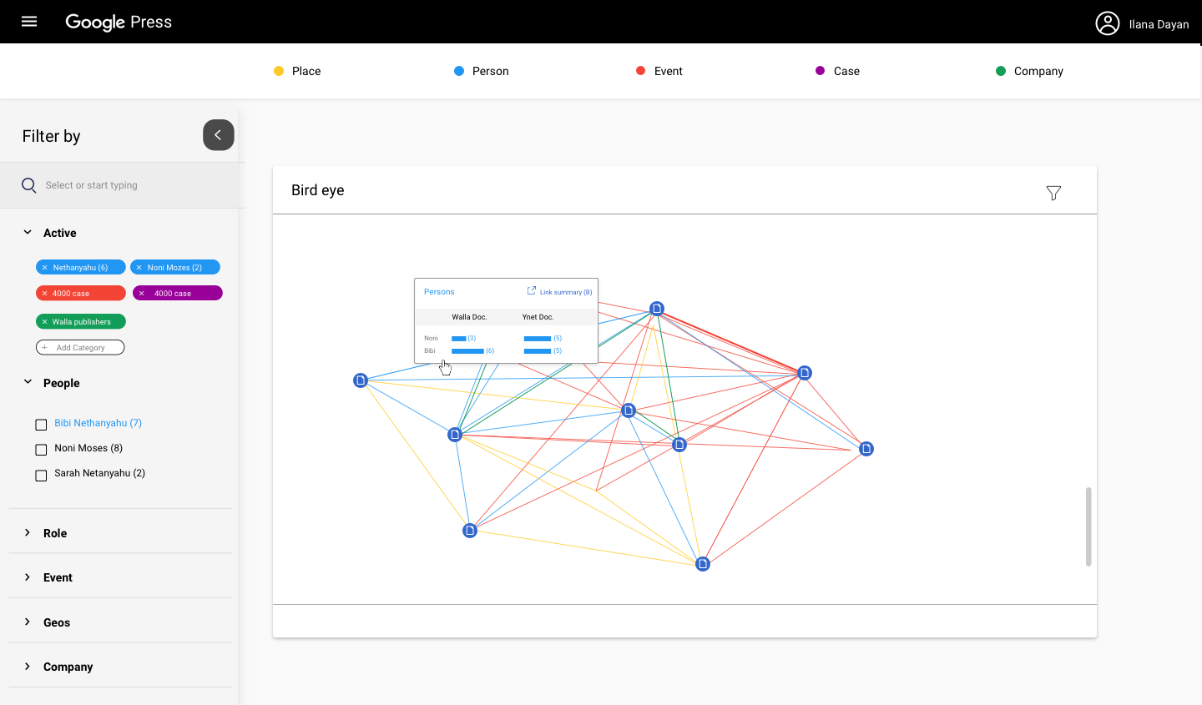Click Bibi's Ynet Doc. bar showing (5)
Screen dimensions: 1202x705
pyautogui.click(x=538, y=351)
